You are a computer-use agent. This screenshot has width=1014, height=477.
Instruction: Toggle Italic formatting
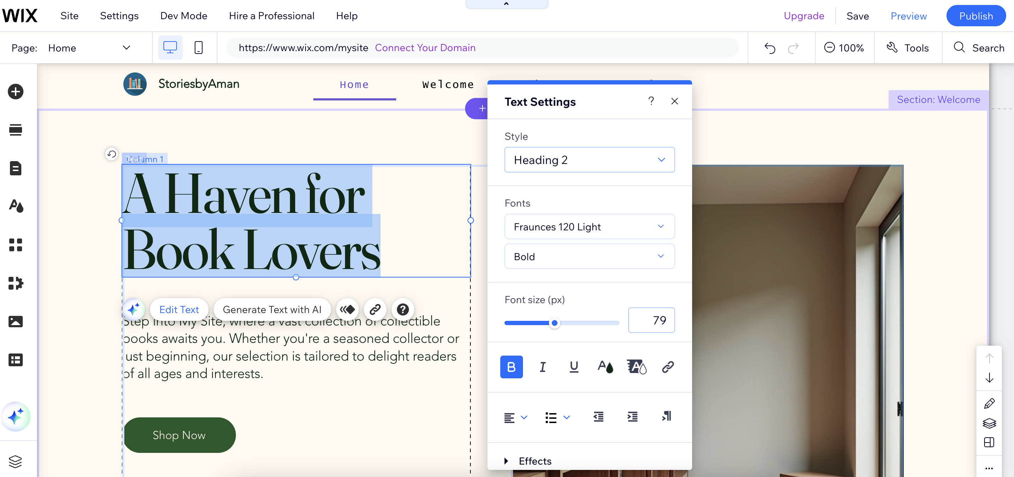point(543,367)
